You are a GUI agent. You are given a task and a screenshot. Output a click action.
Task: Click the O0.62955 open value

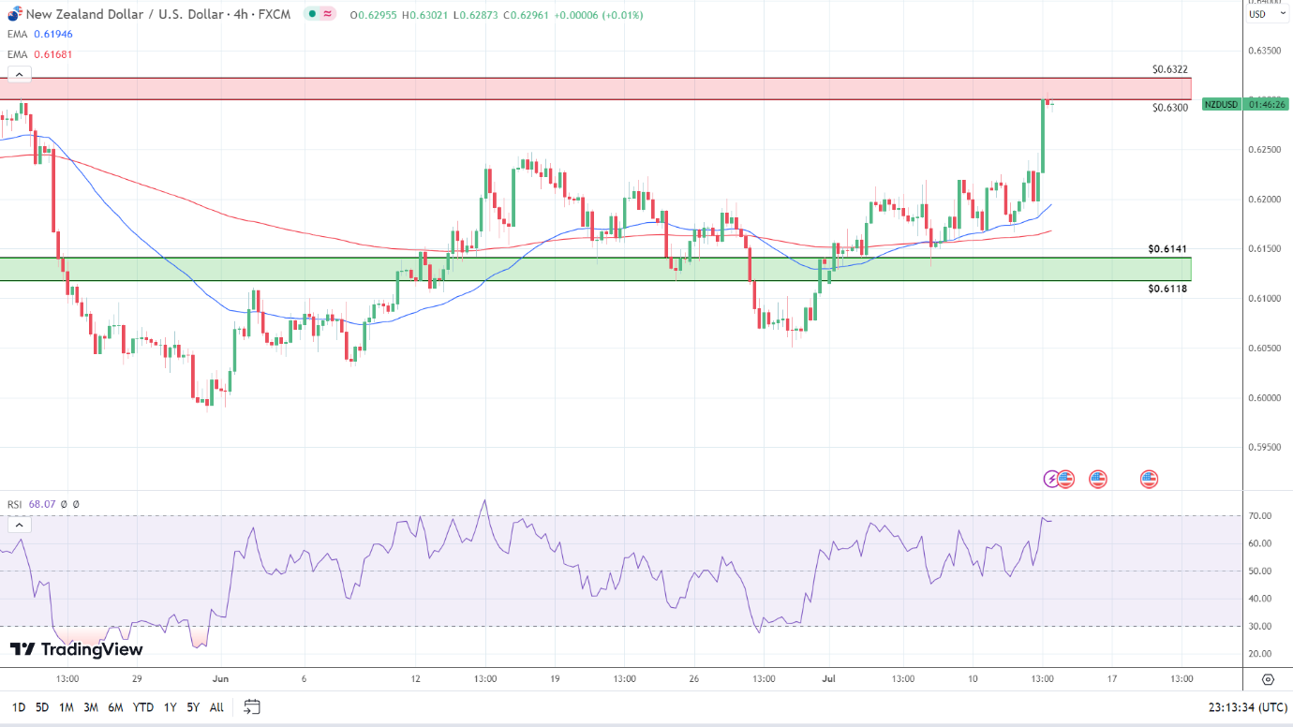pyautogui.click(x=373, y=15)
